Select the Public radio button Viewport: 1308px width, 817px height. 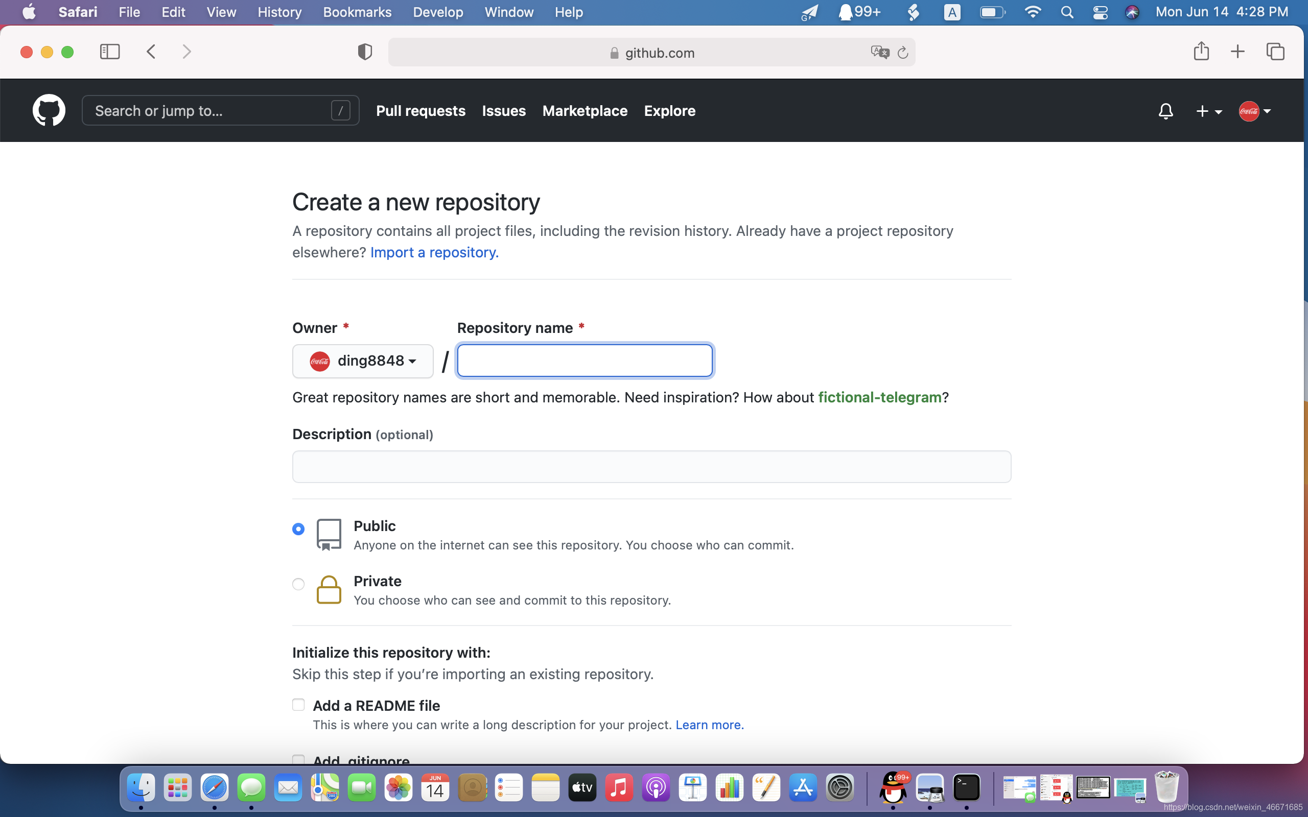click(298, 528)
